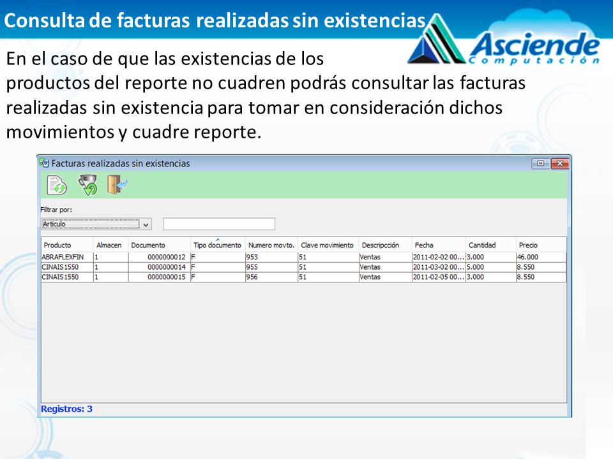Sort by Almacen column header
Screen dimensions: 613x459
click(111, 245)
